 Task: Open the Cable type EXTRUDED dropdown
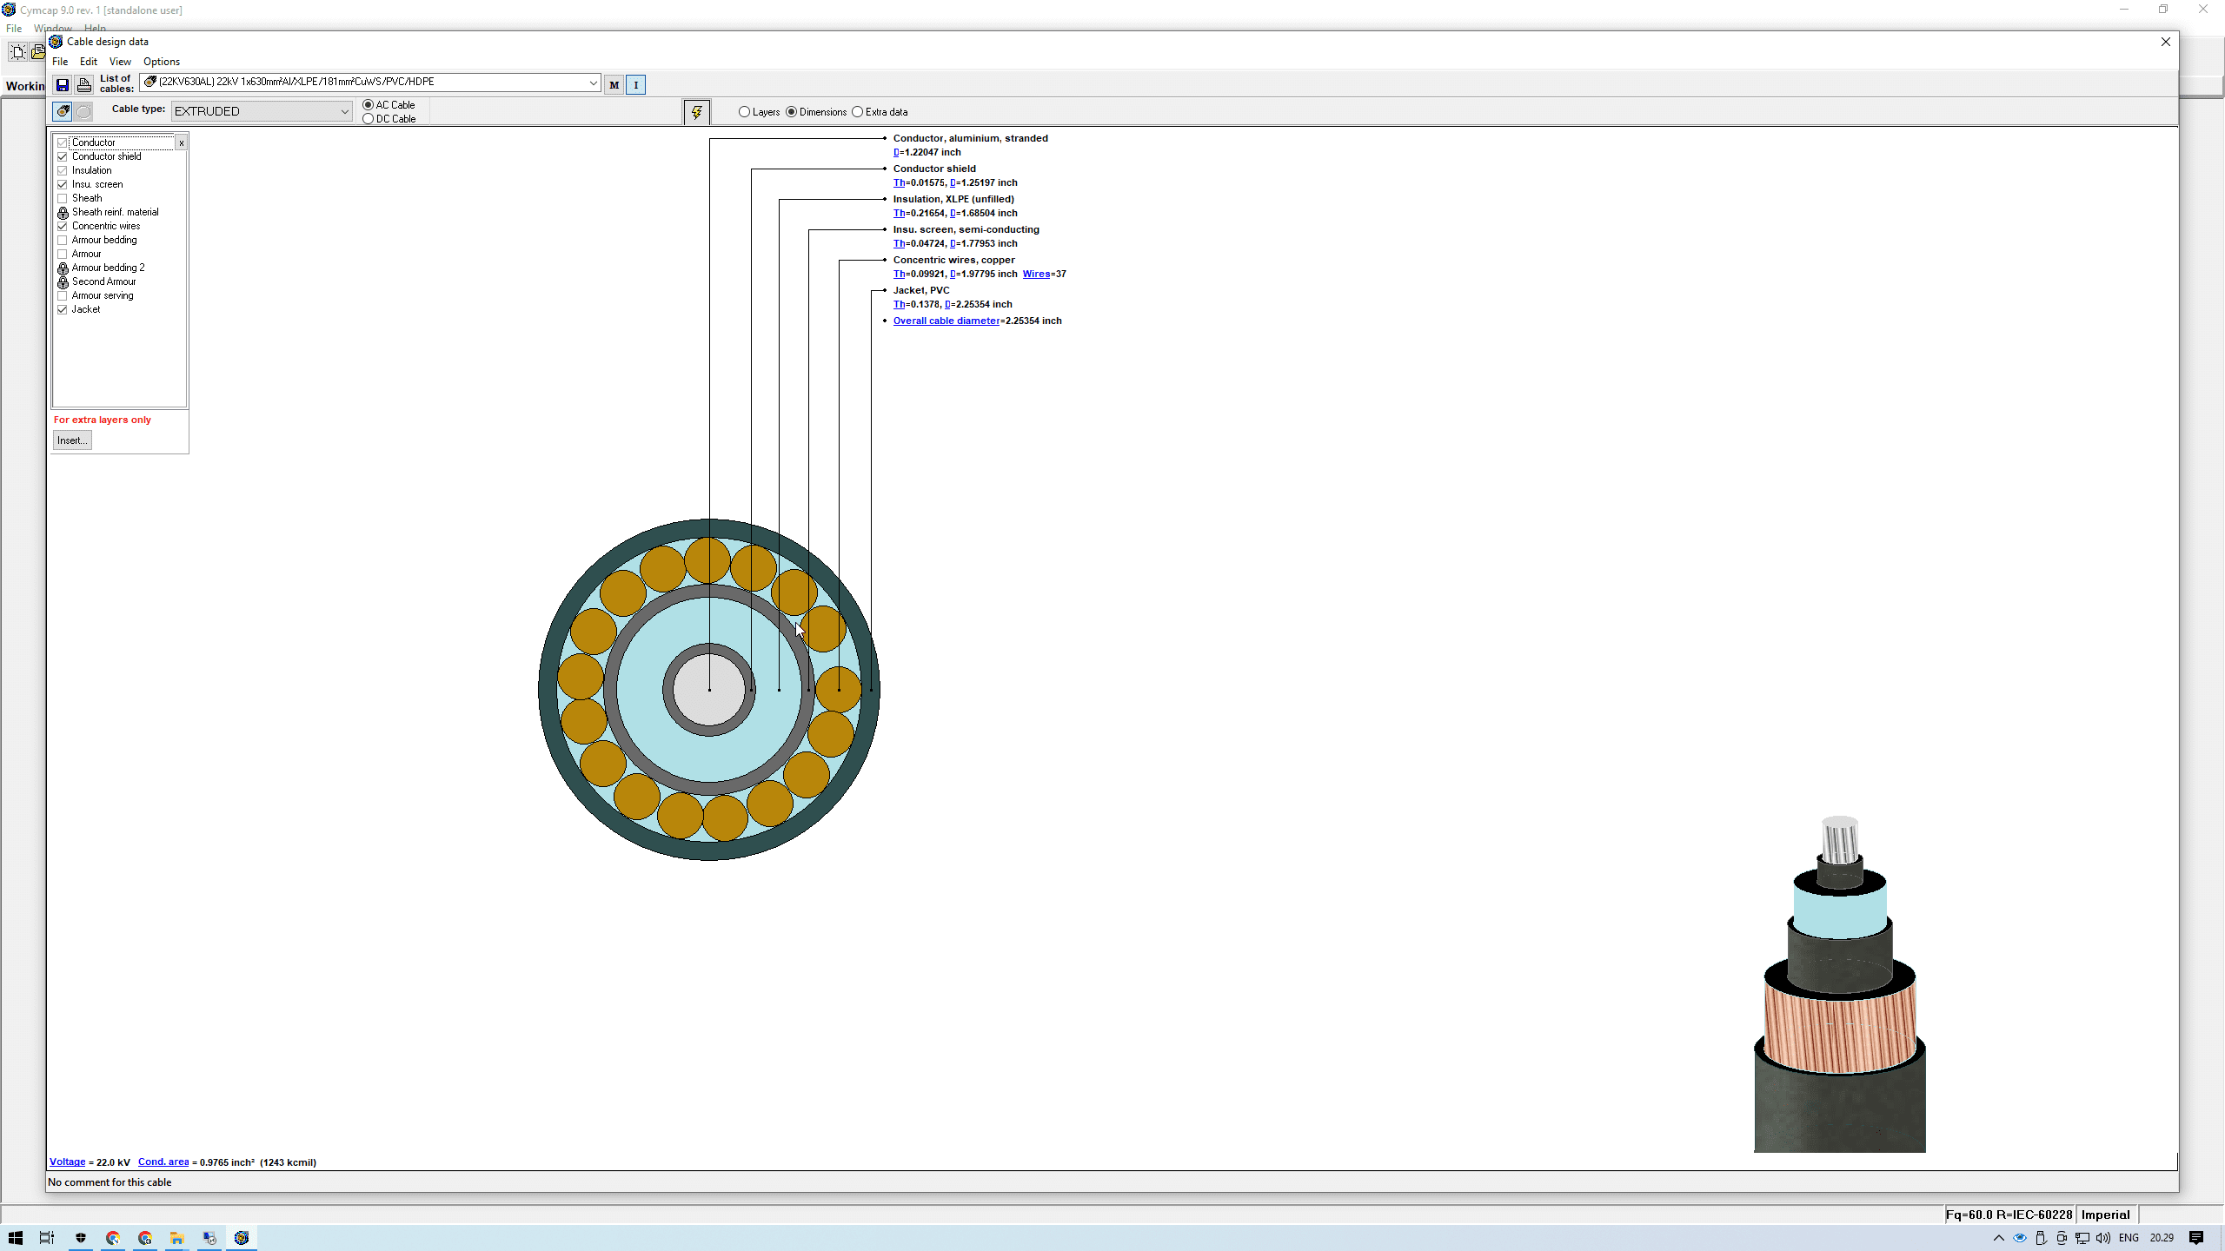pyautogui.click(x=344, y=110)
